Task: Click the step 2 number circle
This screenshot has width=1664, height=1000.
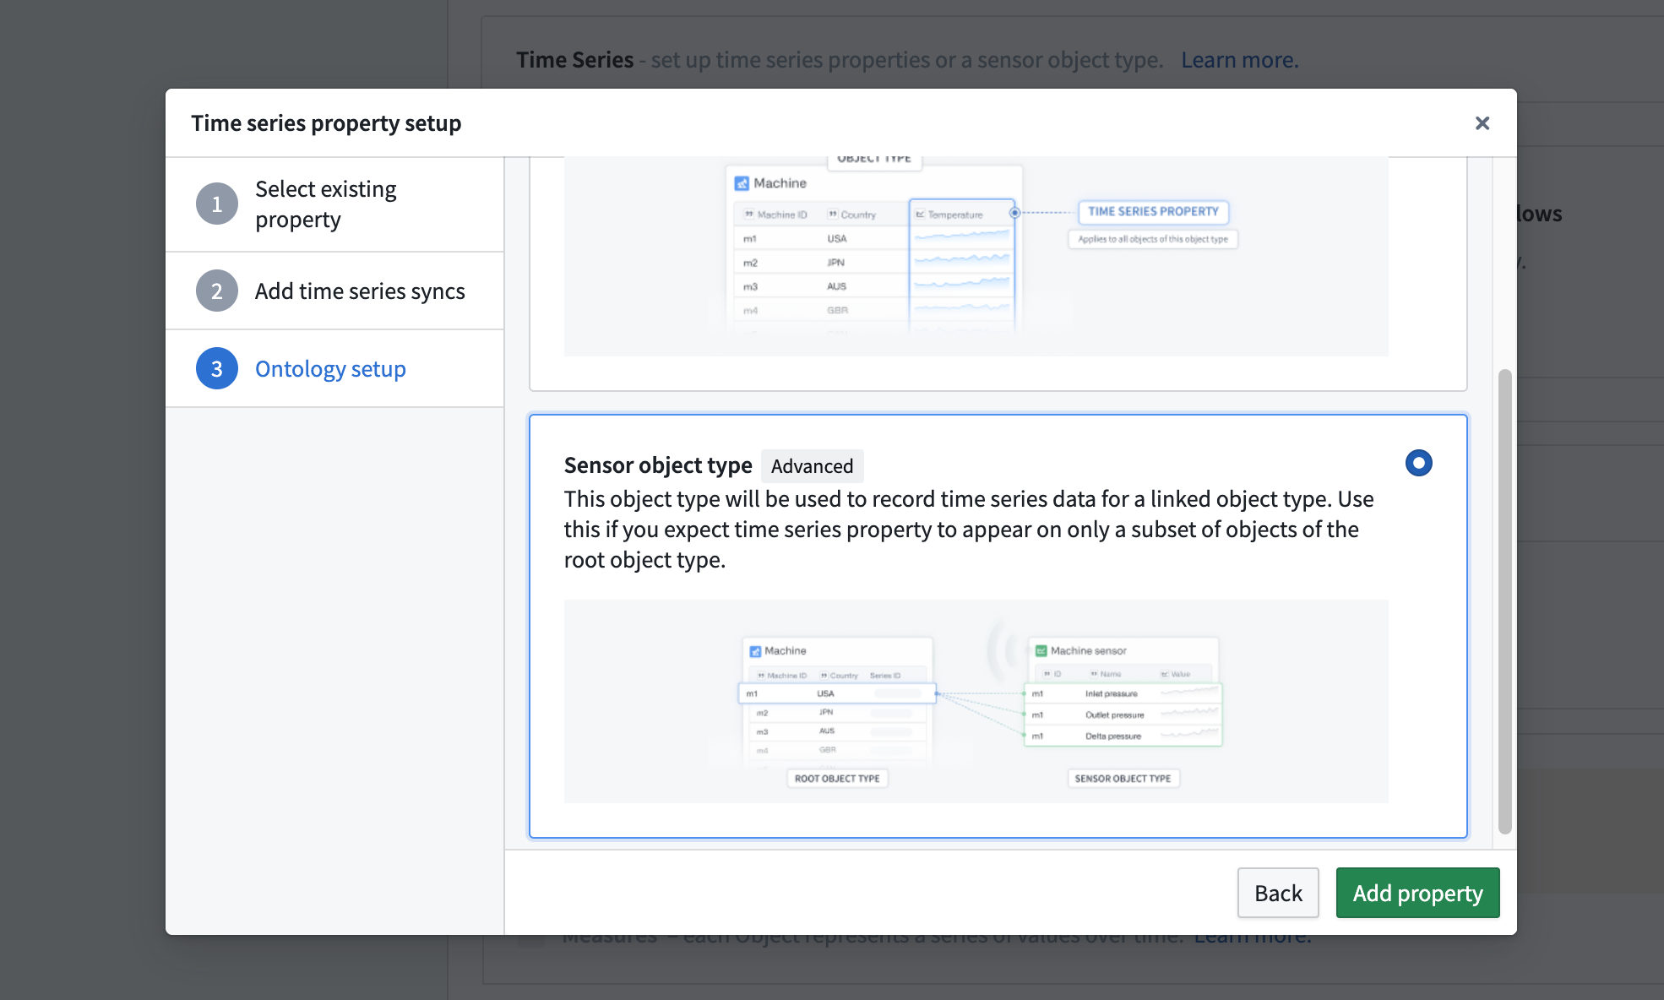Action: click(217, 291)
